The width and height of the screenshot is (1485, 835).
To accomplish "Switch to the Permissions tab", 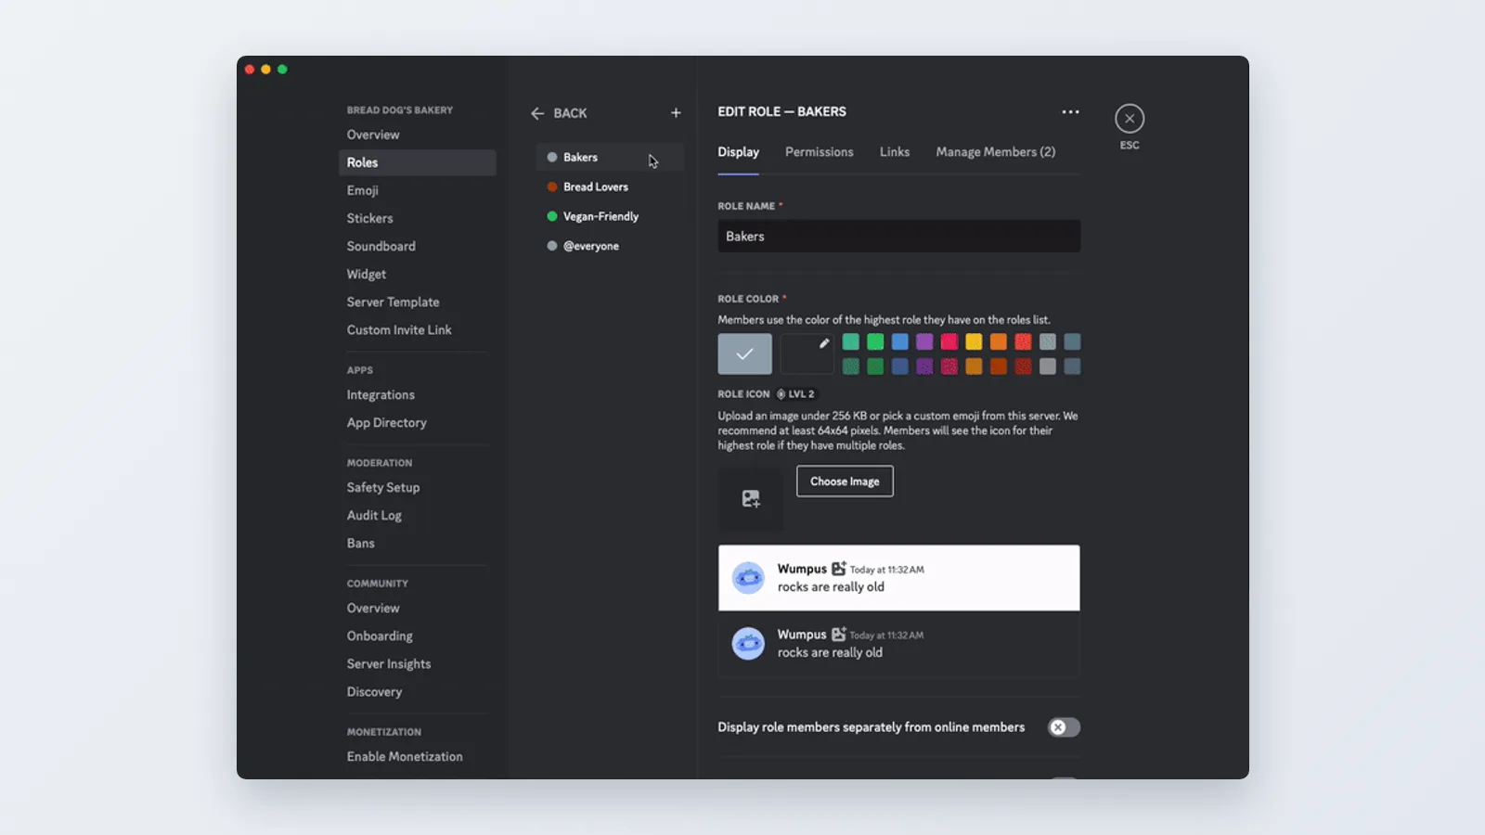I will (x=819, y=152).
